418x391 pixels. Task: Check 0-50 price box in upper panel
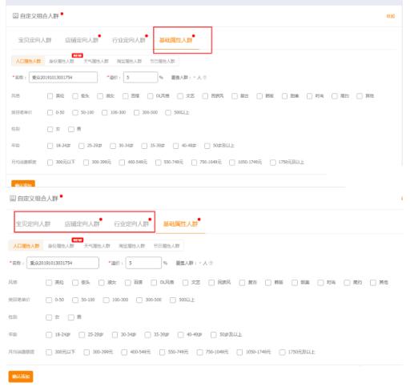[50, 112]
